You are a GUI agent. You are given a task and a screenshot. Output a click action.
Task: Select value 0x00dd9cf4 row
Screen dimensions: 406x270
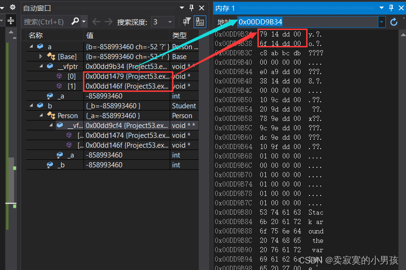click(x=127, y=126)
